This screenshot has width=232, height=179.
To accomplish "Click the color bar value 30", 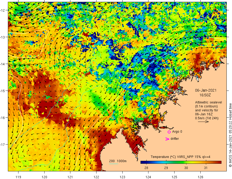I will (x=186, y=168).
